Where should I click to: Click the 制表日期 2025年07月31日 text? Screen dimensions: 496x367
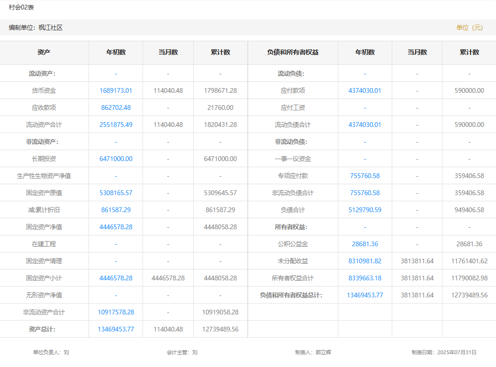[x=444, y=352]
